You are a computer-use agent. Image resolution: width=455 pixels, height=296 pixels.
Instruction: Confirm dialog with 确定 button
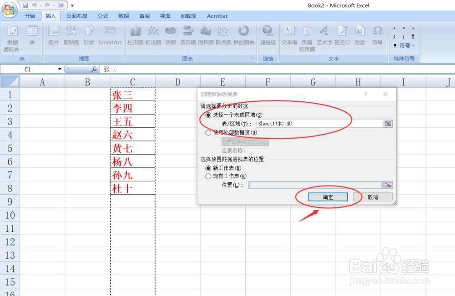point(328,197)
